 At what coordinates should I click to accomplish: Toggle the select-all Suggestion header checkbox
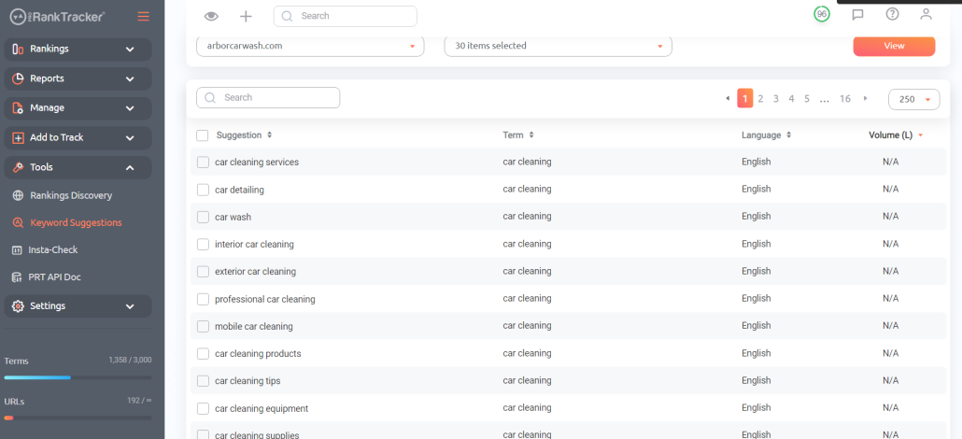click(x=203, y=135)
